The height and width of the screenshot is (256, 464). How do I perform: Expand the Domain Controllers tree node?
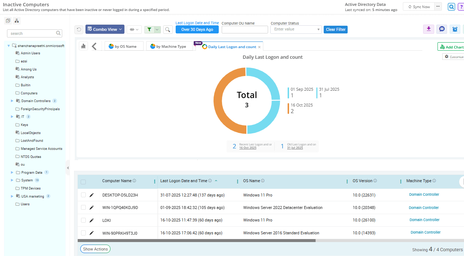(x=12, y=101)
